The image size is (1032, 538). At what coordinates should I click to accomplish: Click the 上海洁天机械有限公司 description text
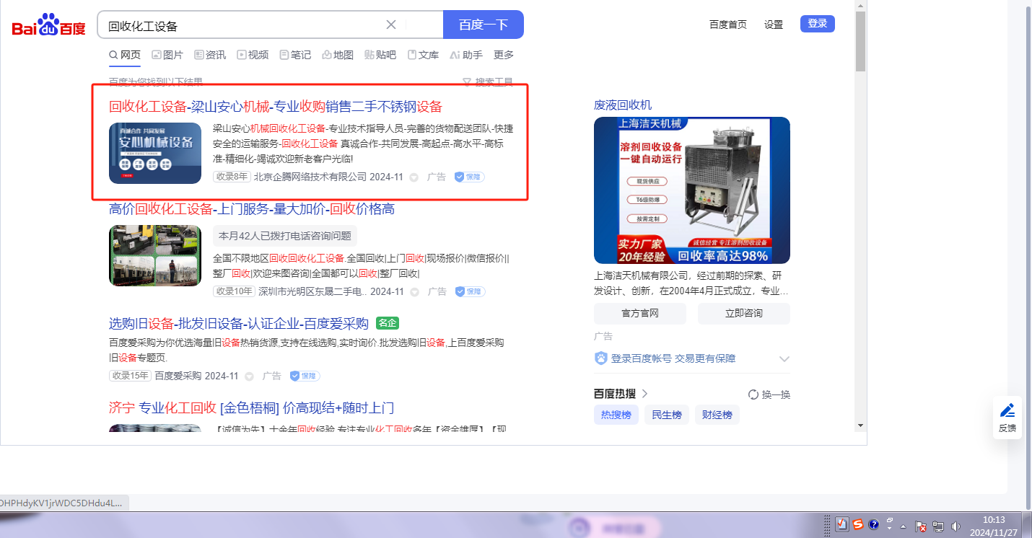point(692,283)
